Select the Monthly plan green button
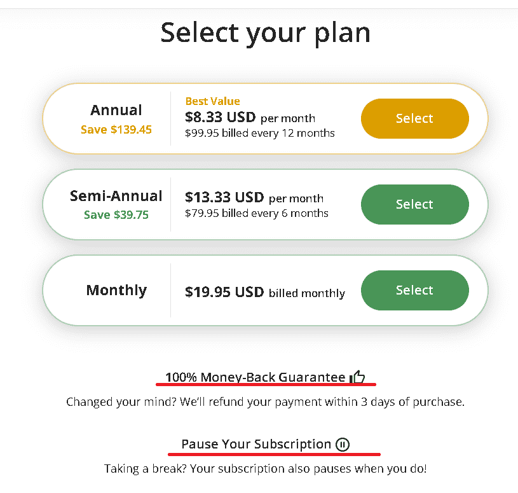Image resolution: width=518 pixels, height=493 pixels. (x=414, y=290)
